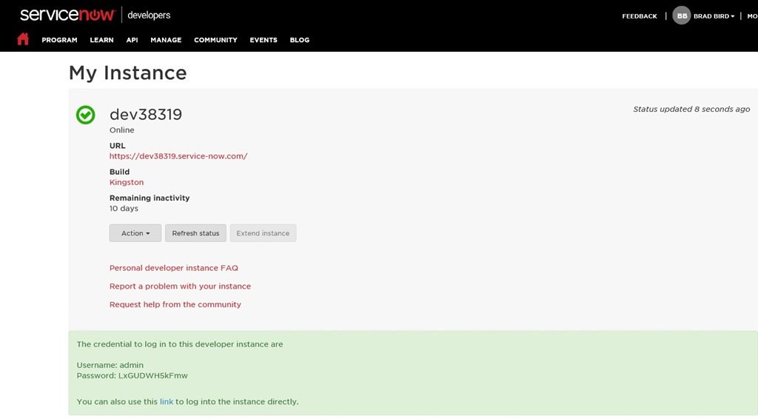Click the BB user avatar

click(x=682, y=16)
